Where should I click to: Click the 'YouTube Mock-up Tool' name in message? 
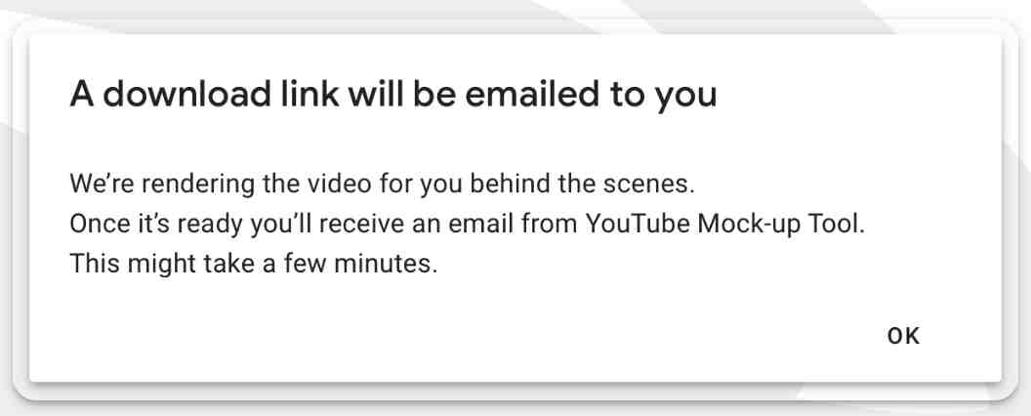click(x=722, y=224)
